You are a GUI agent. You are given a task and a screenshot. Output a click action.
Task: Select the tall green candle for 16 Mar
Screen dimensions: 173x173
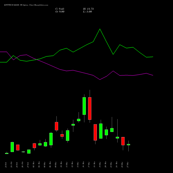84,106
